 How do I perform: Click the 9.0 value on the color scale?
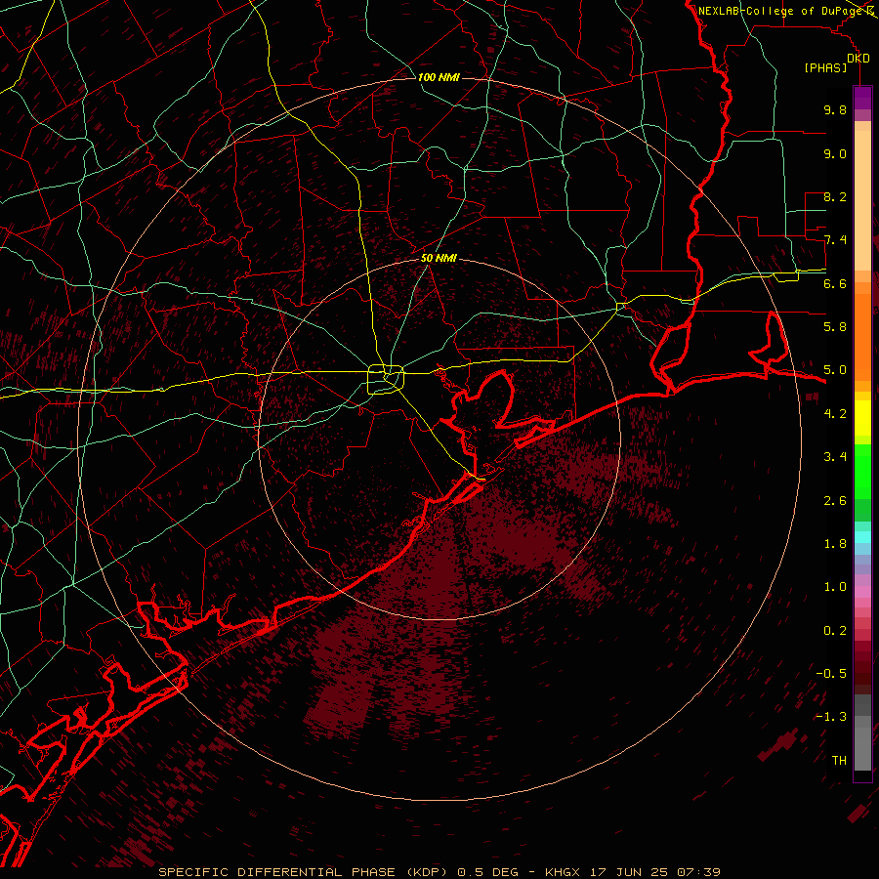click(835, 153)
